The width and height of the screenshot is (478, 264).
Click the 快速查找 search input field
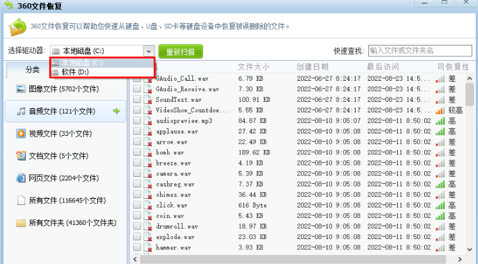pyautogui.click(x=418, y=51)
